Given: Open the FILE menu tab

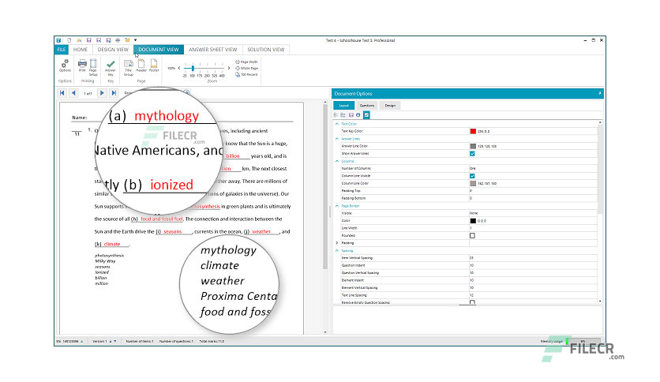Looking at the screenshot, I should [62, 50].
